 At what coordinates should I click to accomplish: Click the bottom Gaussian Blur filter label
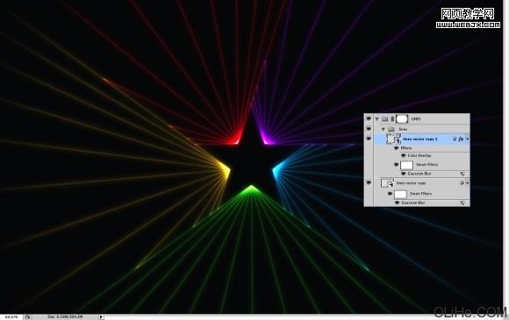[413, 203]
